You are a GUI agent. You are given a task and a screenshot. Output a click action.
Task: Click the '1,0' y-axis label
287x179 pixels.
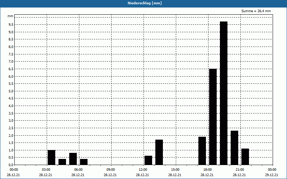(11, 150)
